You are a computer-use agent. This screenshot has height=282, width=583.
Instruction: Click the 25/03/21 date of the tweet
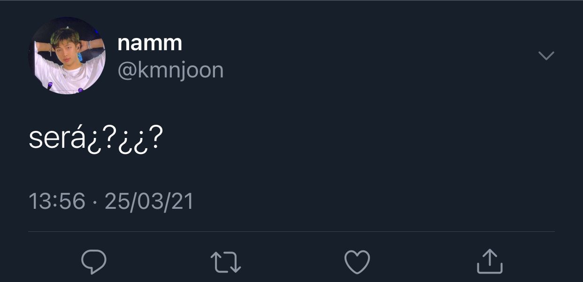[149, 201]
